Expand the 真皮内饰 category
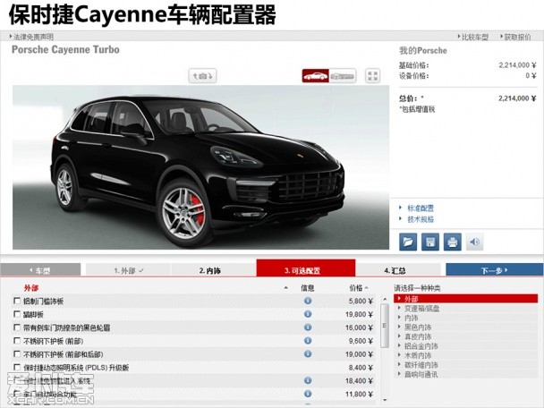 point(465,336)
